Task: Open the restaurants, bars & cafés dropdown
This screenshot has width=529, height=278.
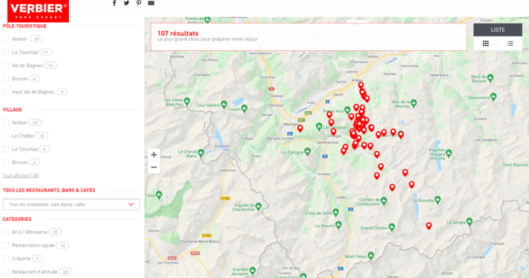Action: coord(71,204)
